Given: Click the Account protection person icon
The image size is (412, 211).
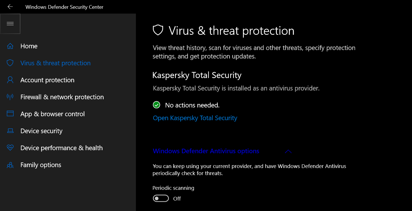Looking at the screenshot, I should click(10, 80).
